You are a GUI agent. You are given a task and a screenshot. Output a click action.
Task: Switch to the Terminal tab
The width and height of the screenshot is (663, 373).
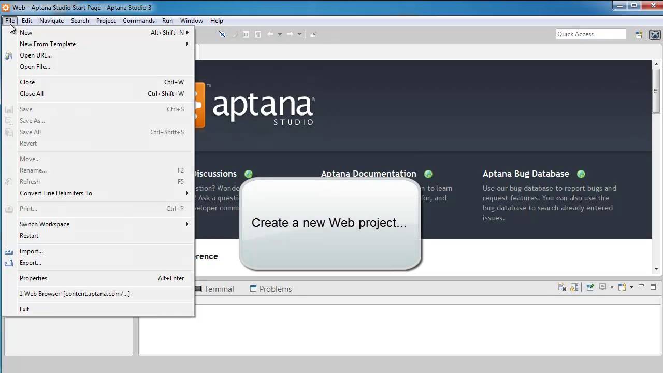point(214,289)
